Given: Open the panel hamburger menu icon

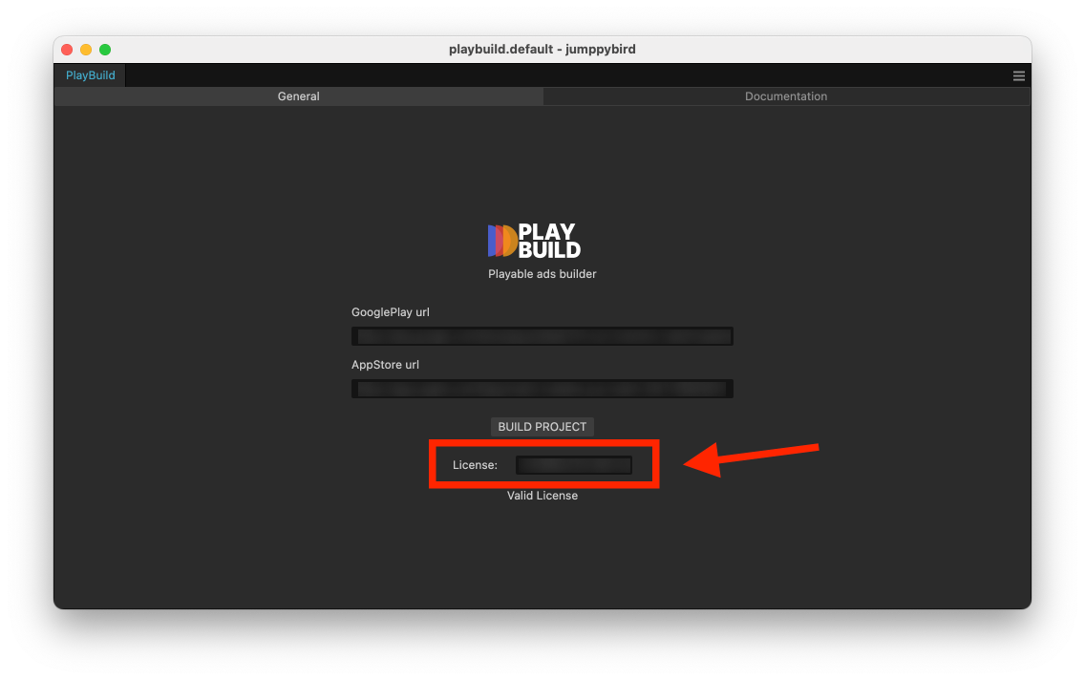Looking at the screenshot, I should tap(1019, 75).
